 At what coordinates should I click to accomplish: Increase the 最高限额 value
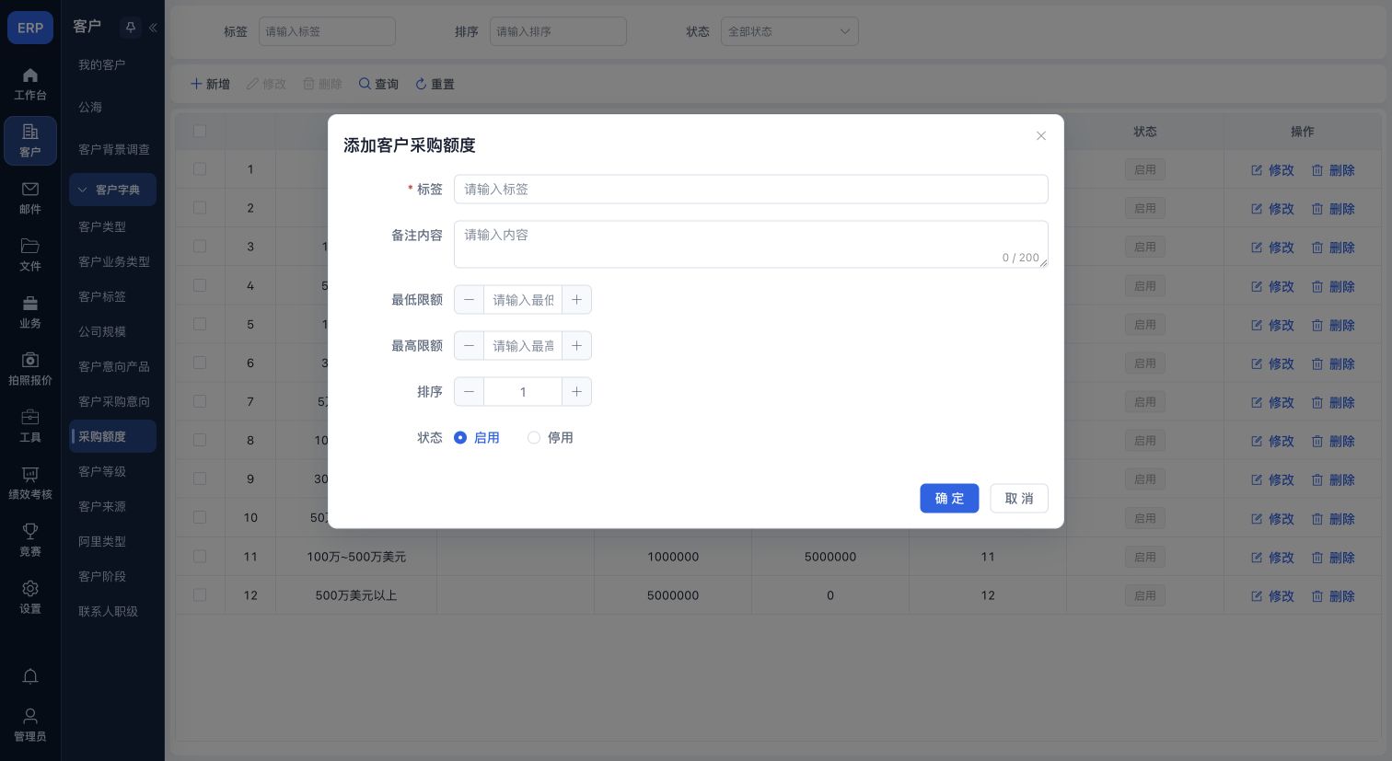click(x=576, y=346)
